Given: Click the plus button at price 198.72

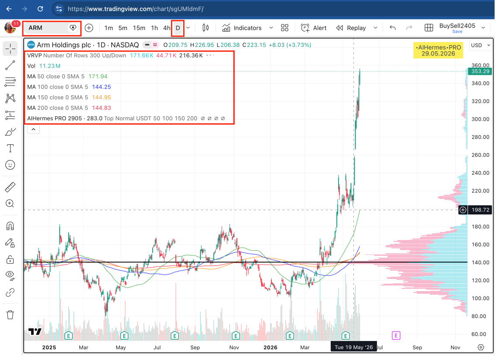Looking at the screenshot, I should coord(463,210).
